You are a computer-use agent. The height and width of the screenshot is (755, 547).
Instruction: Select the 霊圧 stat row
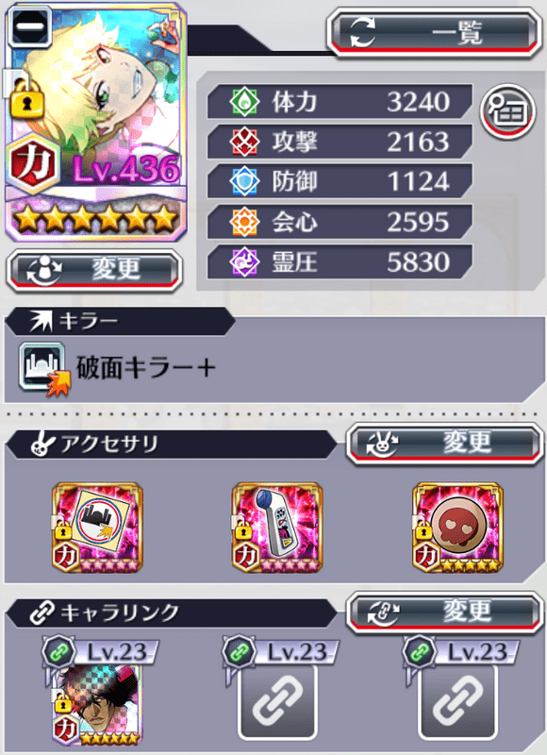[x=340, y=261]
